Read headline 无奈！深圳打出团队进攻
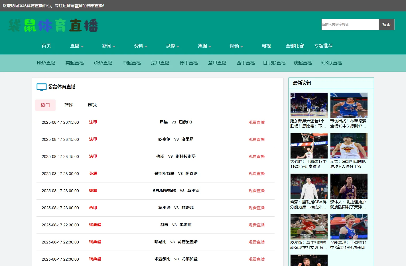Viewport: 406px width, 266px height. (348, 164)
